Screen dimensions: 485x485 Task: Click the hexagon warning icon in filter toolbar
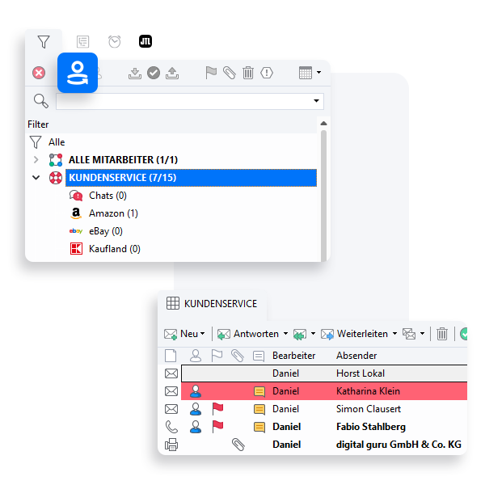point(268,73)
